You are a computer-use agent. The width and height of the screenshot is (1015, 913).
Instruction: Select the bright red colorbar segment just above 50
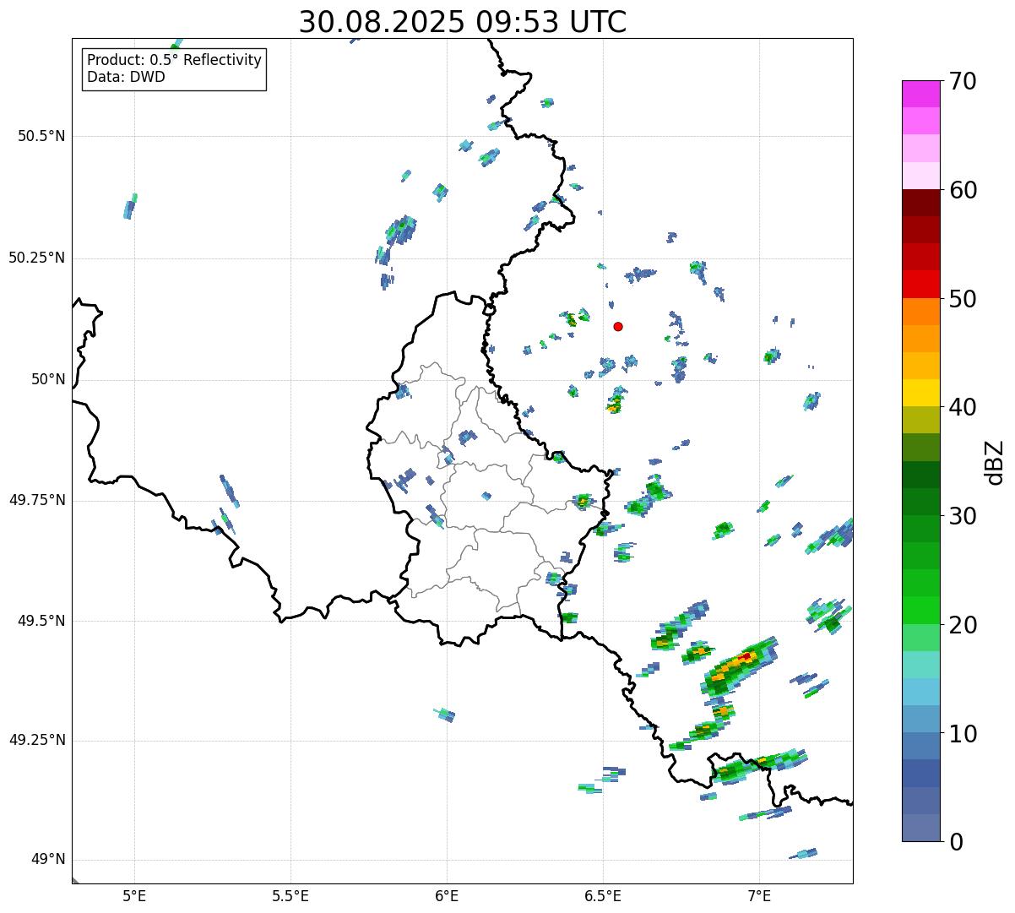point(926,284)
